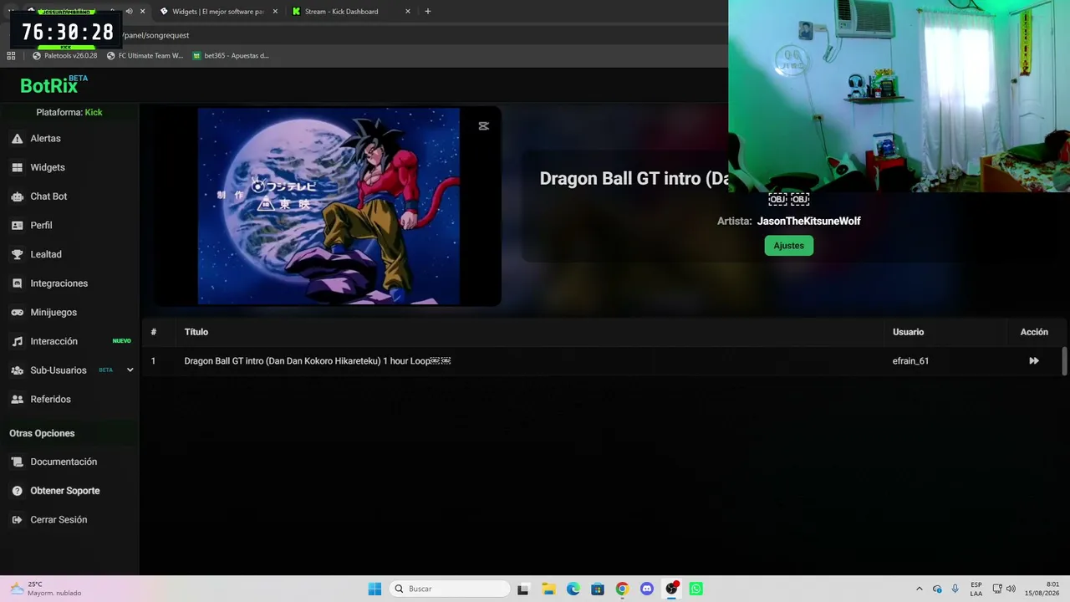The width and height of the screenshot is (1070, 602).
Task: Click the green Ajustes button
Action: (788, 245)
